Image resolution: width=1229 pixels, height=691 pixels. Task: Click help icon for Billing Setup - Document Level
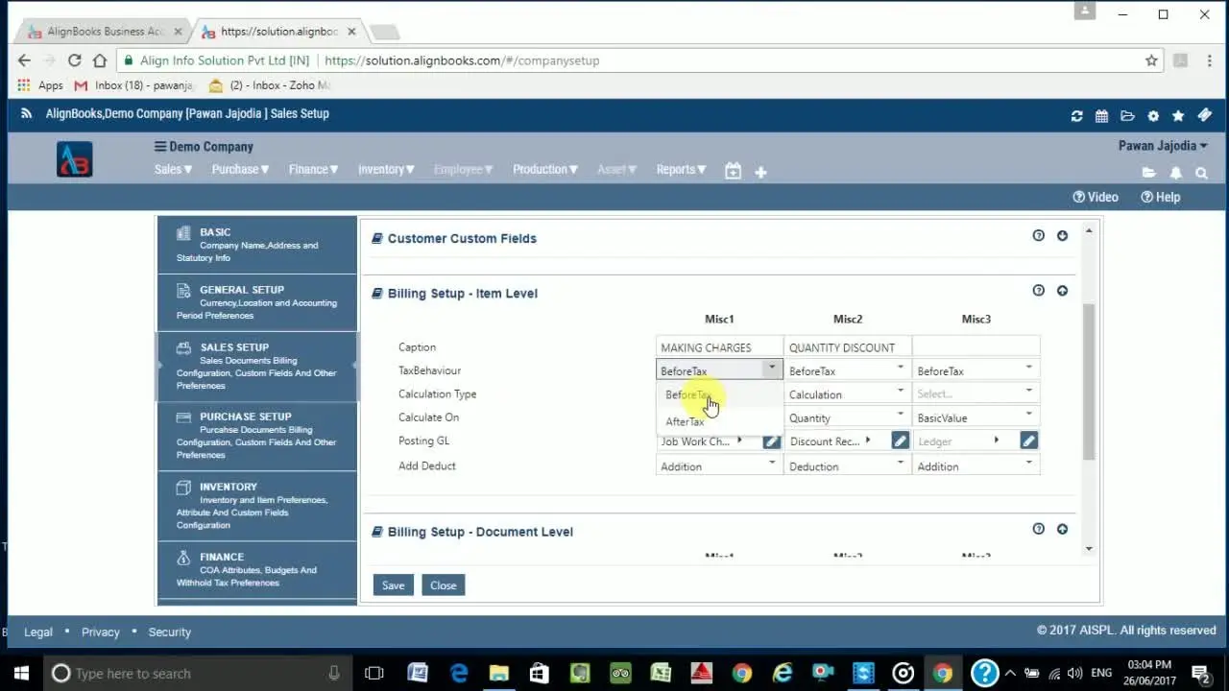[1038, 529]
